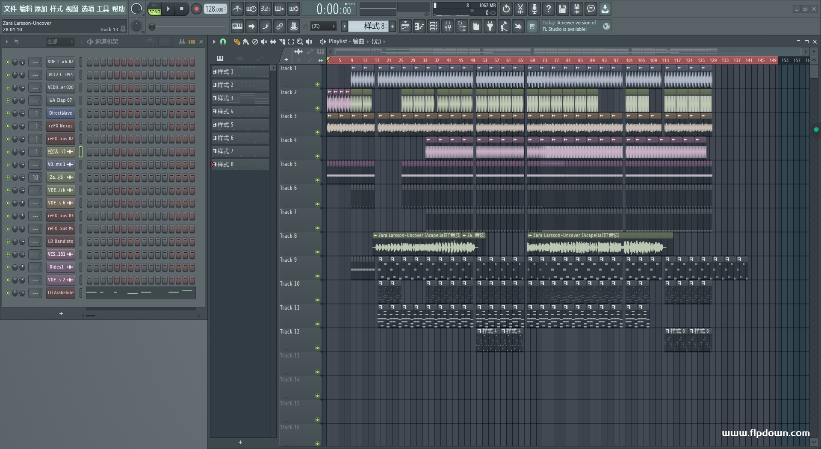Select the playlist Mute tool

point(264,41)
